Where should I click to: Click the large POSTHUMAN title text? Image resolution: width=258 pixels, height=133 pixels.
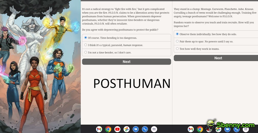(132, 83)
